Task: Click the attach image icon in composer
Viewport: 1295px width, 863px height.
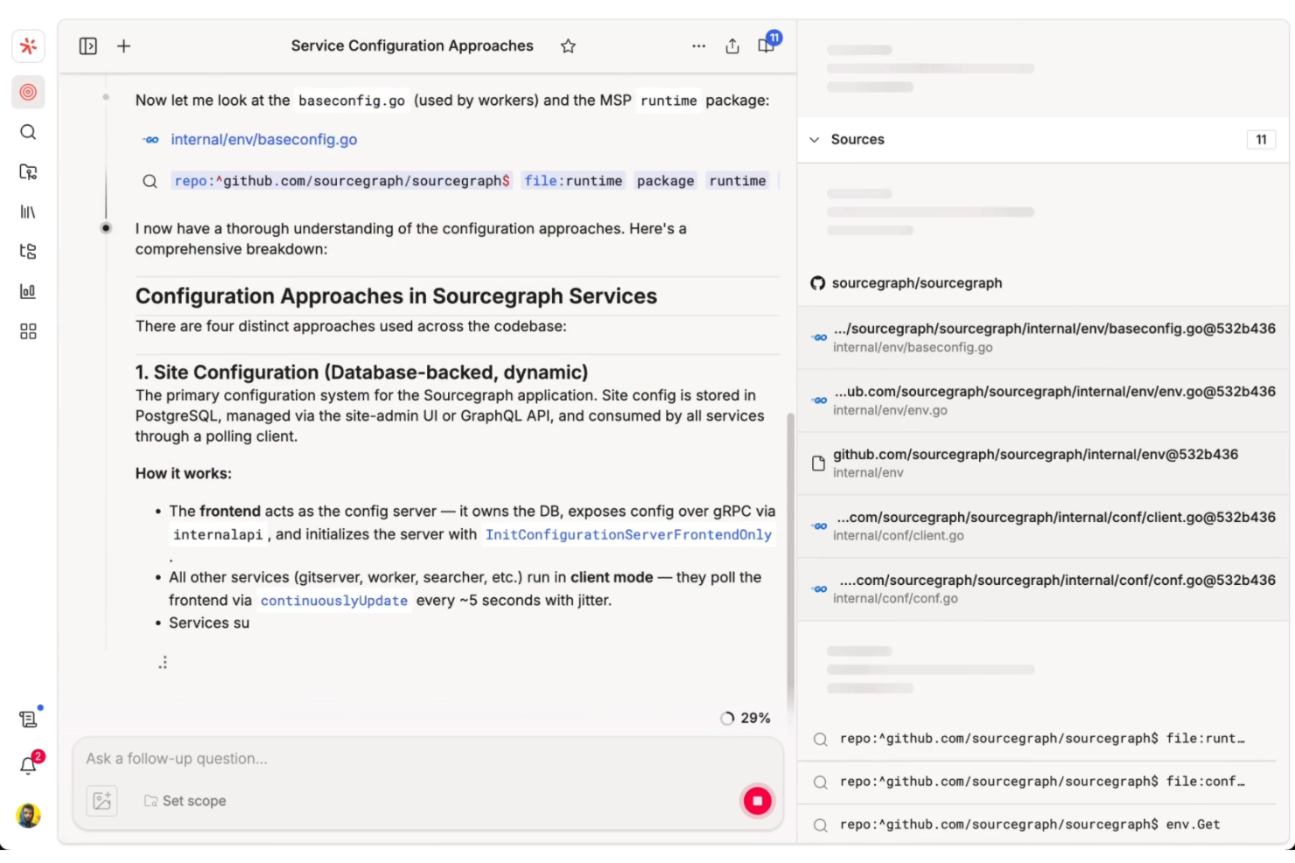Action: point(101,801)
